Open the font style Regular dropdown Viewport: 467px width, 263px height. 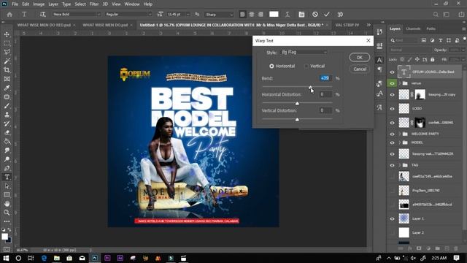coord(128,15)
